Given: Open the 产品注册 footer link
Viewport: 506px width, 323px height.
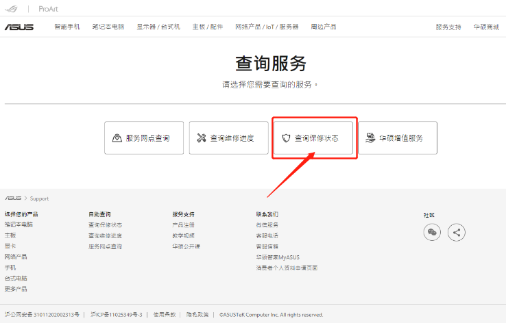Looking at the screenshot, I should pyautogui.click(x=183, y=224).
